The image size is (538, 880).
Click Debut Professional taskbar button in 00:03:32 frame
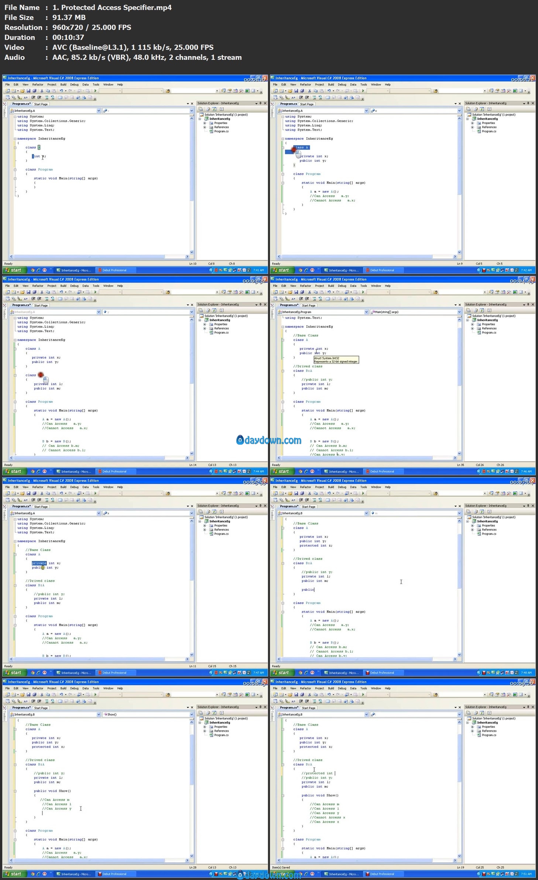pos(114,472)
